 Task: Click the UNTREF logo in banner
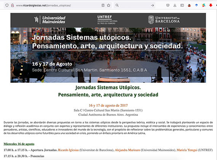(x=107, y=20)
